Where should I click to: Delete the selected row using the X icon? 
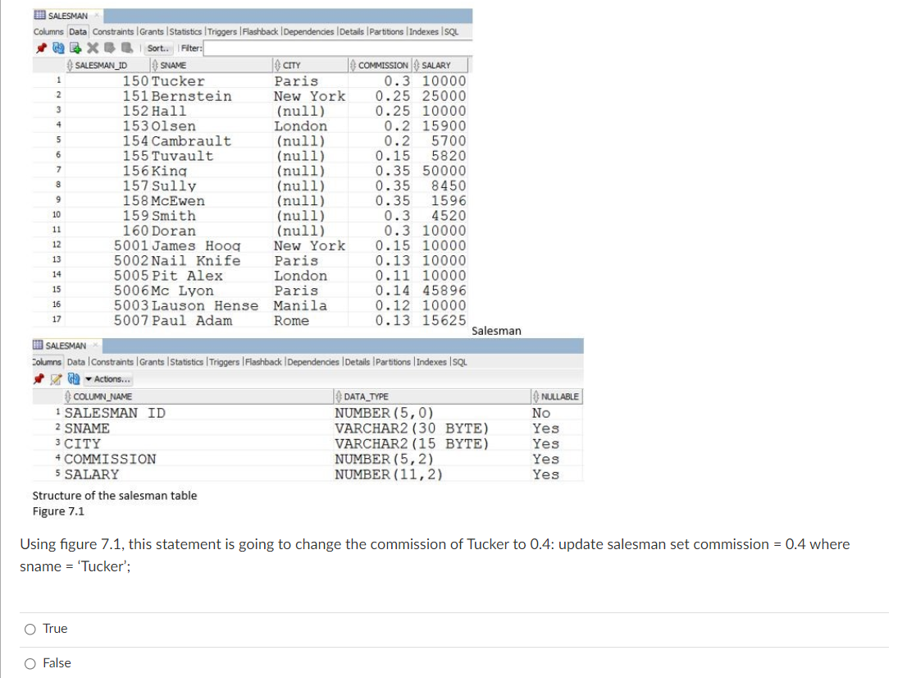click(x=91, y=48)
